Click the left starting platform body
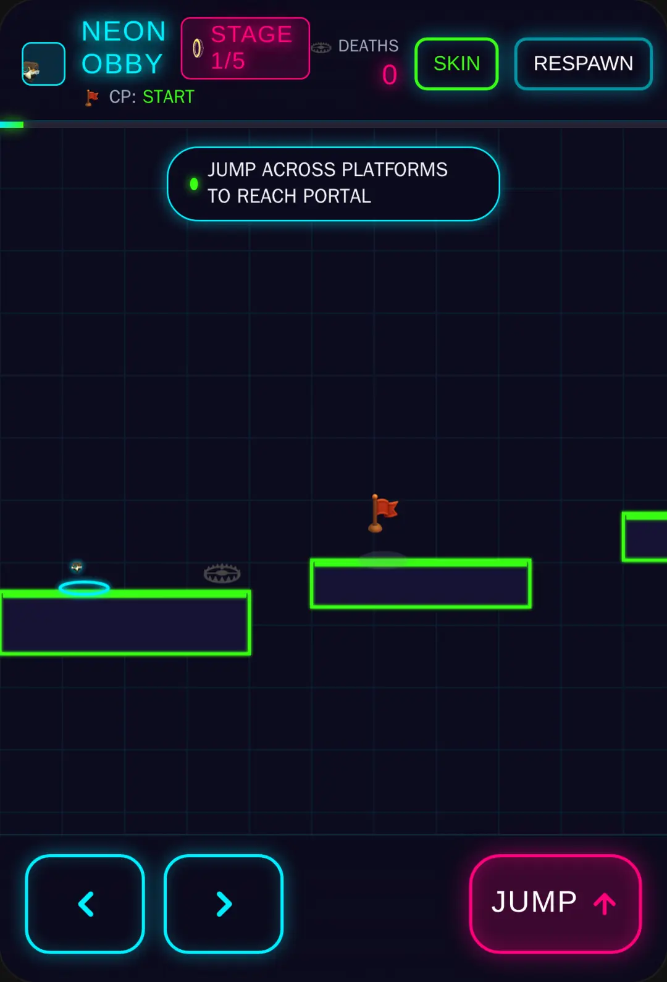This screenshot has width=667, height=982. tap(125, 623)
